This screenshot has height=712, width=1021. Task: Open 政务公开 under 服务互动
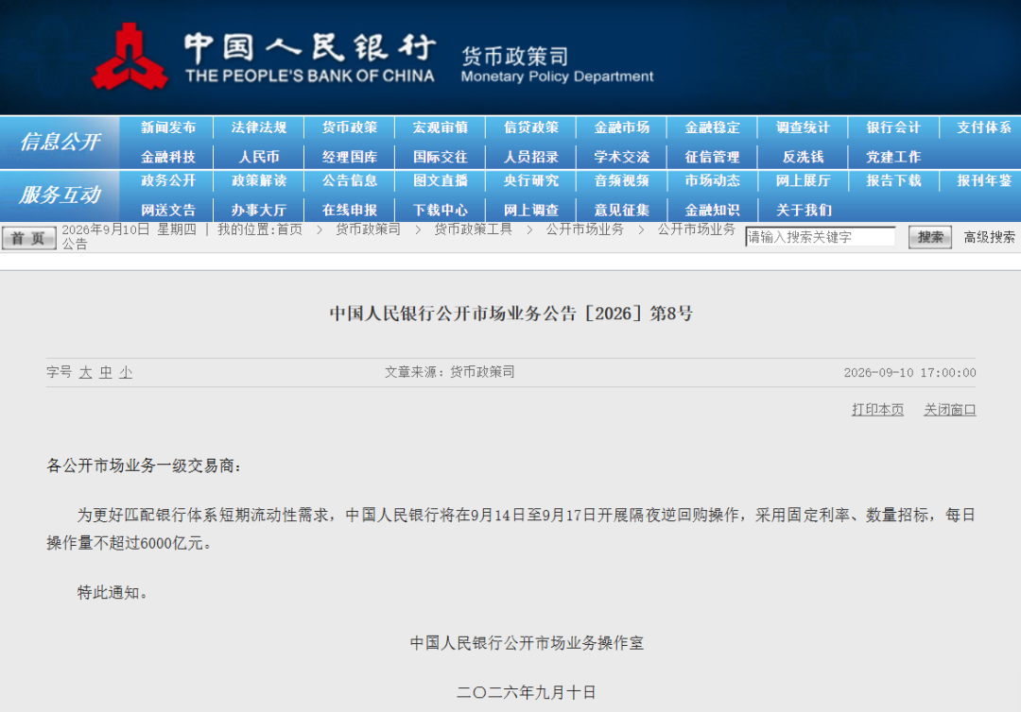coord(168,180)
